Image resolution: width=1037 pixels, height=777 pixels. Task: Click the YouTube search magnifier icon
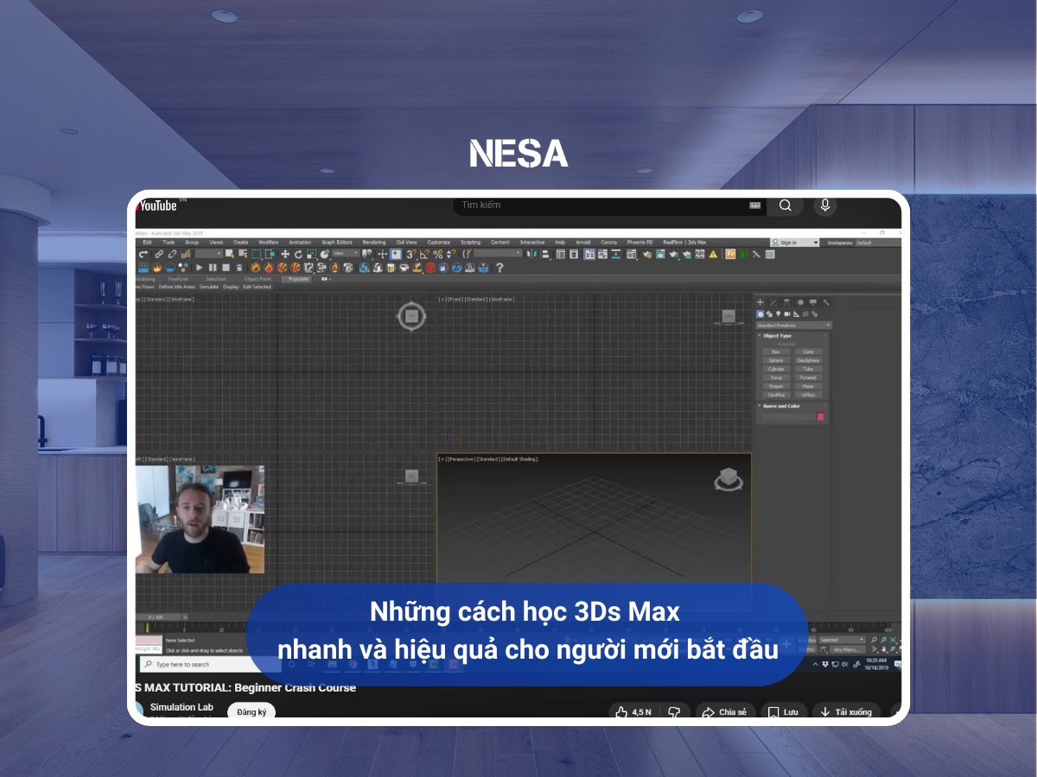pyautogui.click(x=785, y=205)
